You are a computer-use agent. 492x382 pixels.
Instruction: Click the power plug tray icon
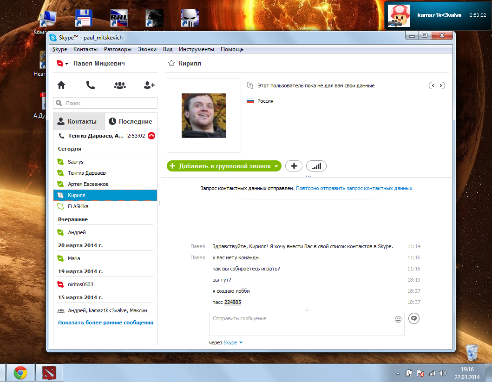click(x=409, y=373)
